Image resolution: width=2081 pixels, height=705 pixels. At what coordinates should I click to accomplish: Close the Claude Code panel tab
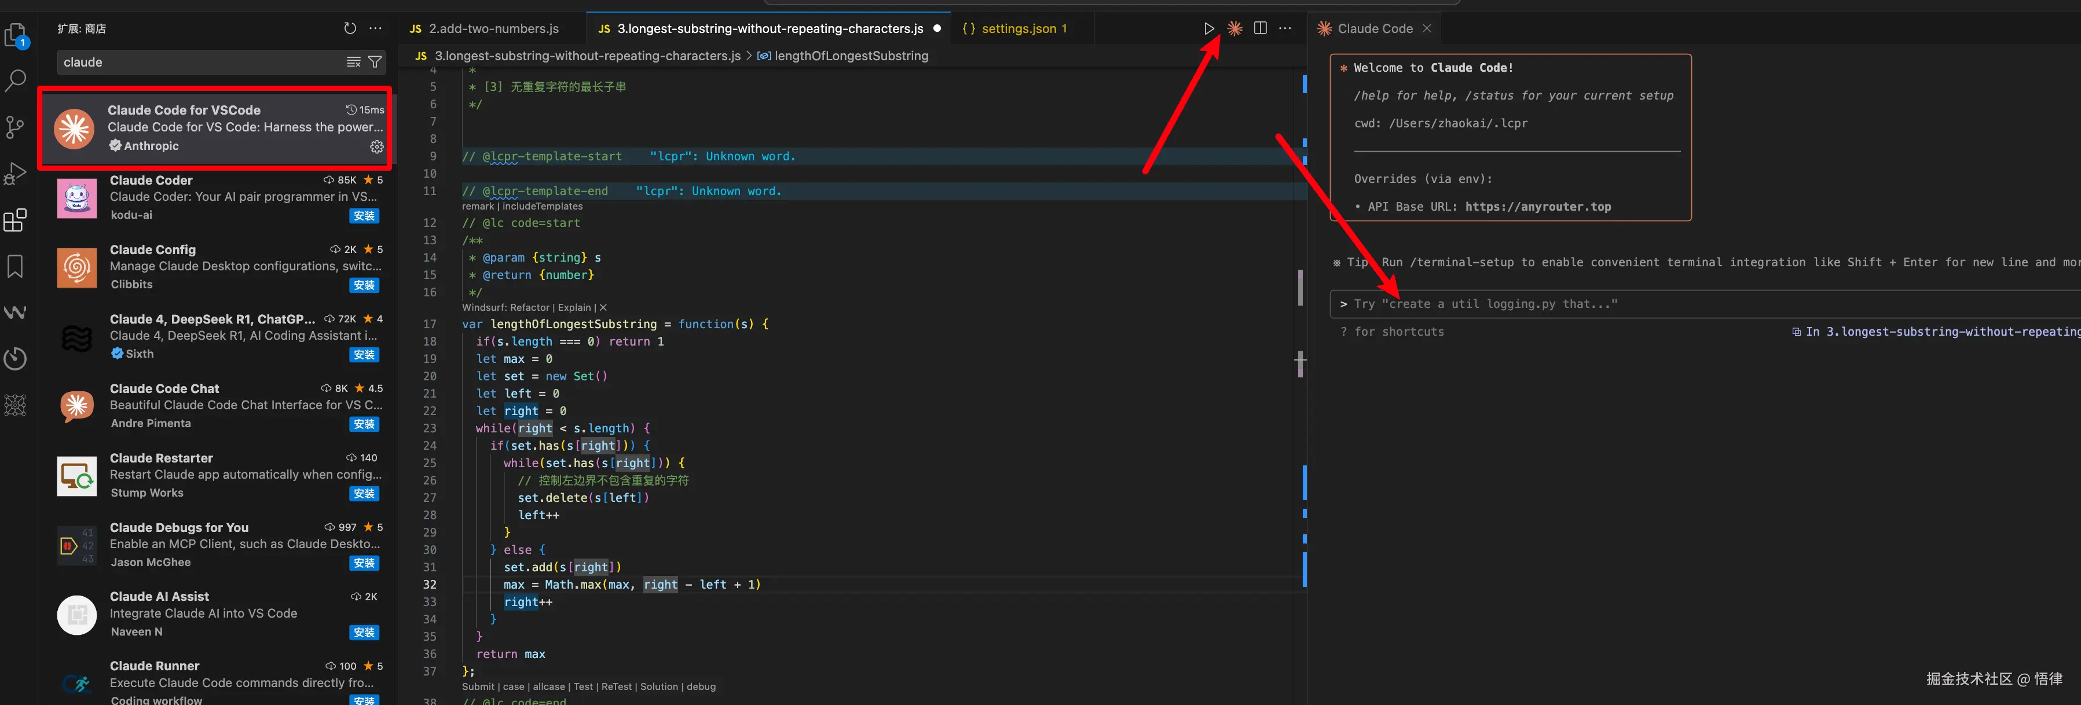(1427, 28)
